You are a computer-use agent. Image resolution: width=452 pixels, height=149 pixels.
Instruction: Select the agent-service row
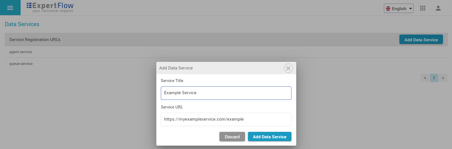coord(21,52)
